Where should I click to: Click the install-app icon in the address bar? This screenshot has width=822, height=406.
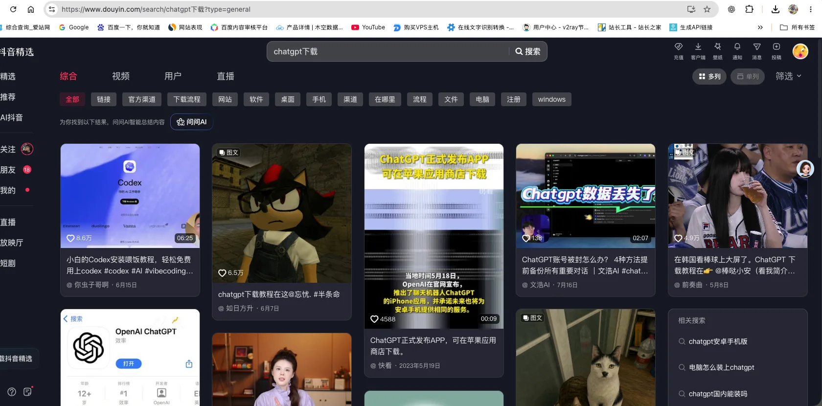(x=691, y=9)
